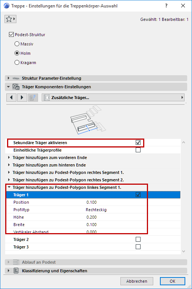Image resolution: width=192 pixels, height=289 pixels.
Task: Click the Position parameter label
Action: (x=21, y=202)
